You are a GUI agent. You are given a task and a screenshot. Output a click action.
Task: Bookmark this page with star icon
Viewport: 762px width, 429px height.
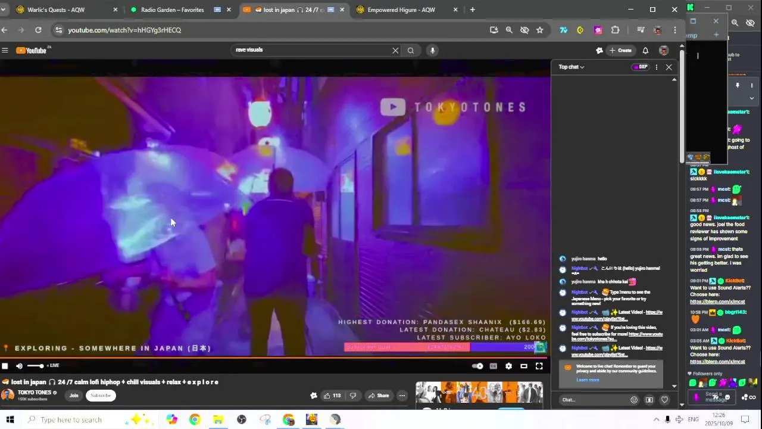pos(540,30)
